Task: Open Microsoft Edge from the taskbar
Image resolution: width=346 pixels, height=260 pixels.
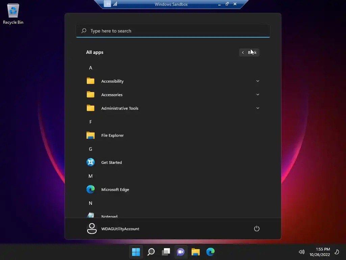Action: [x=211, y=252]
